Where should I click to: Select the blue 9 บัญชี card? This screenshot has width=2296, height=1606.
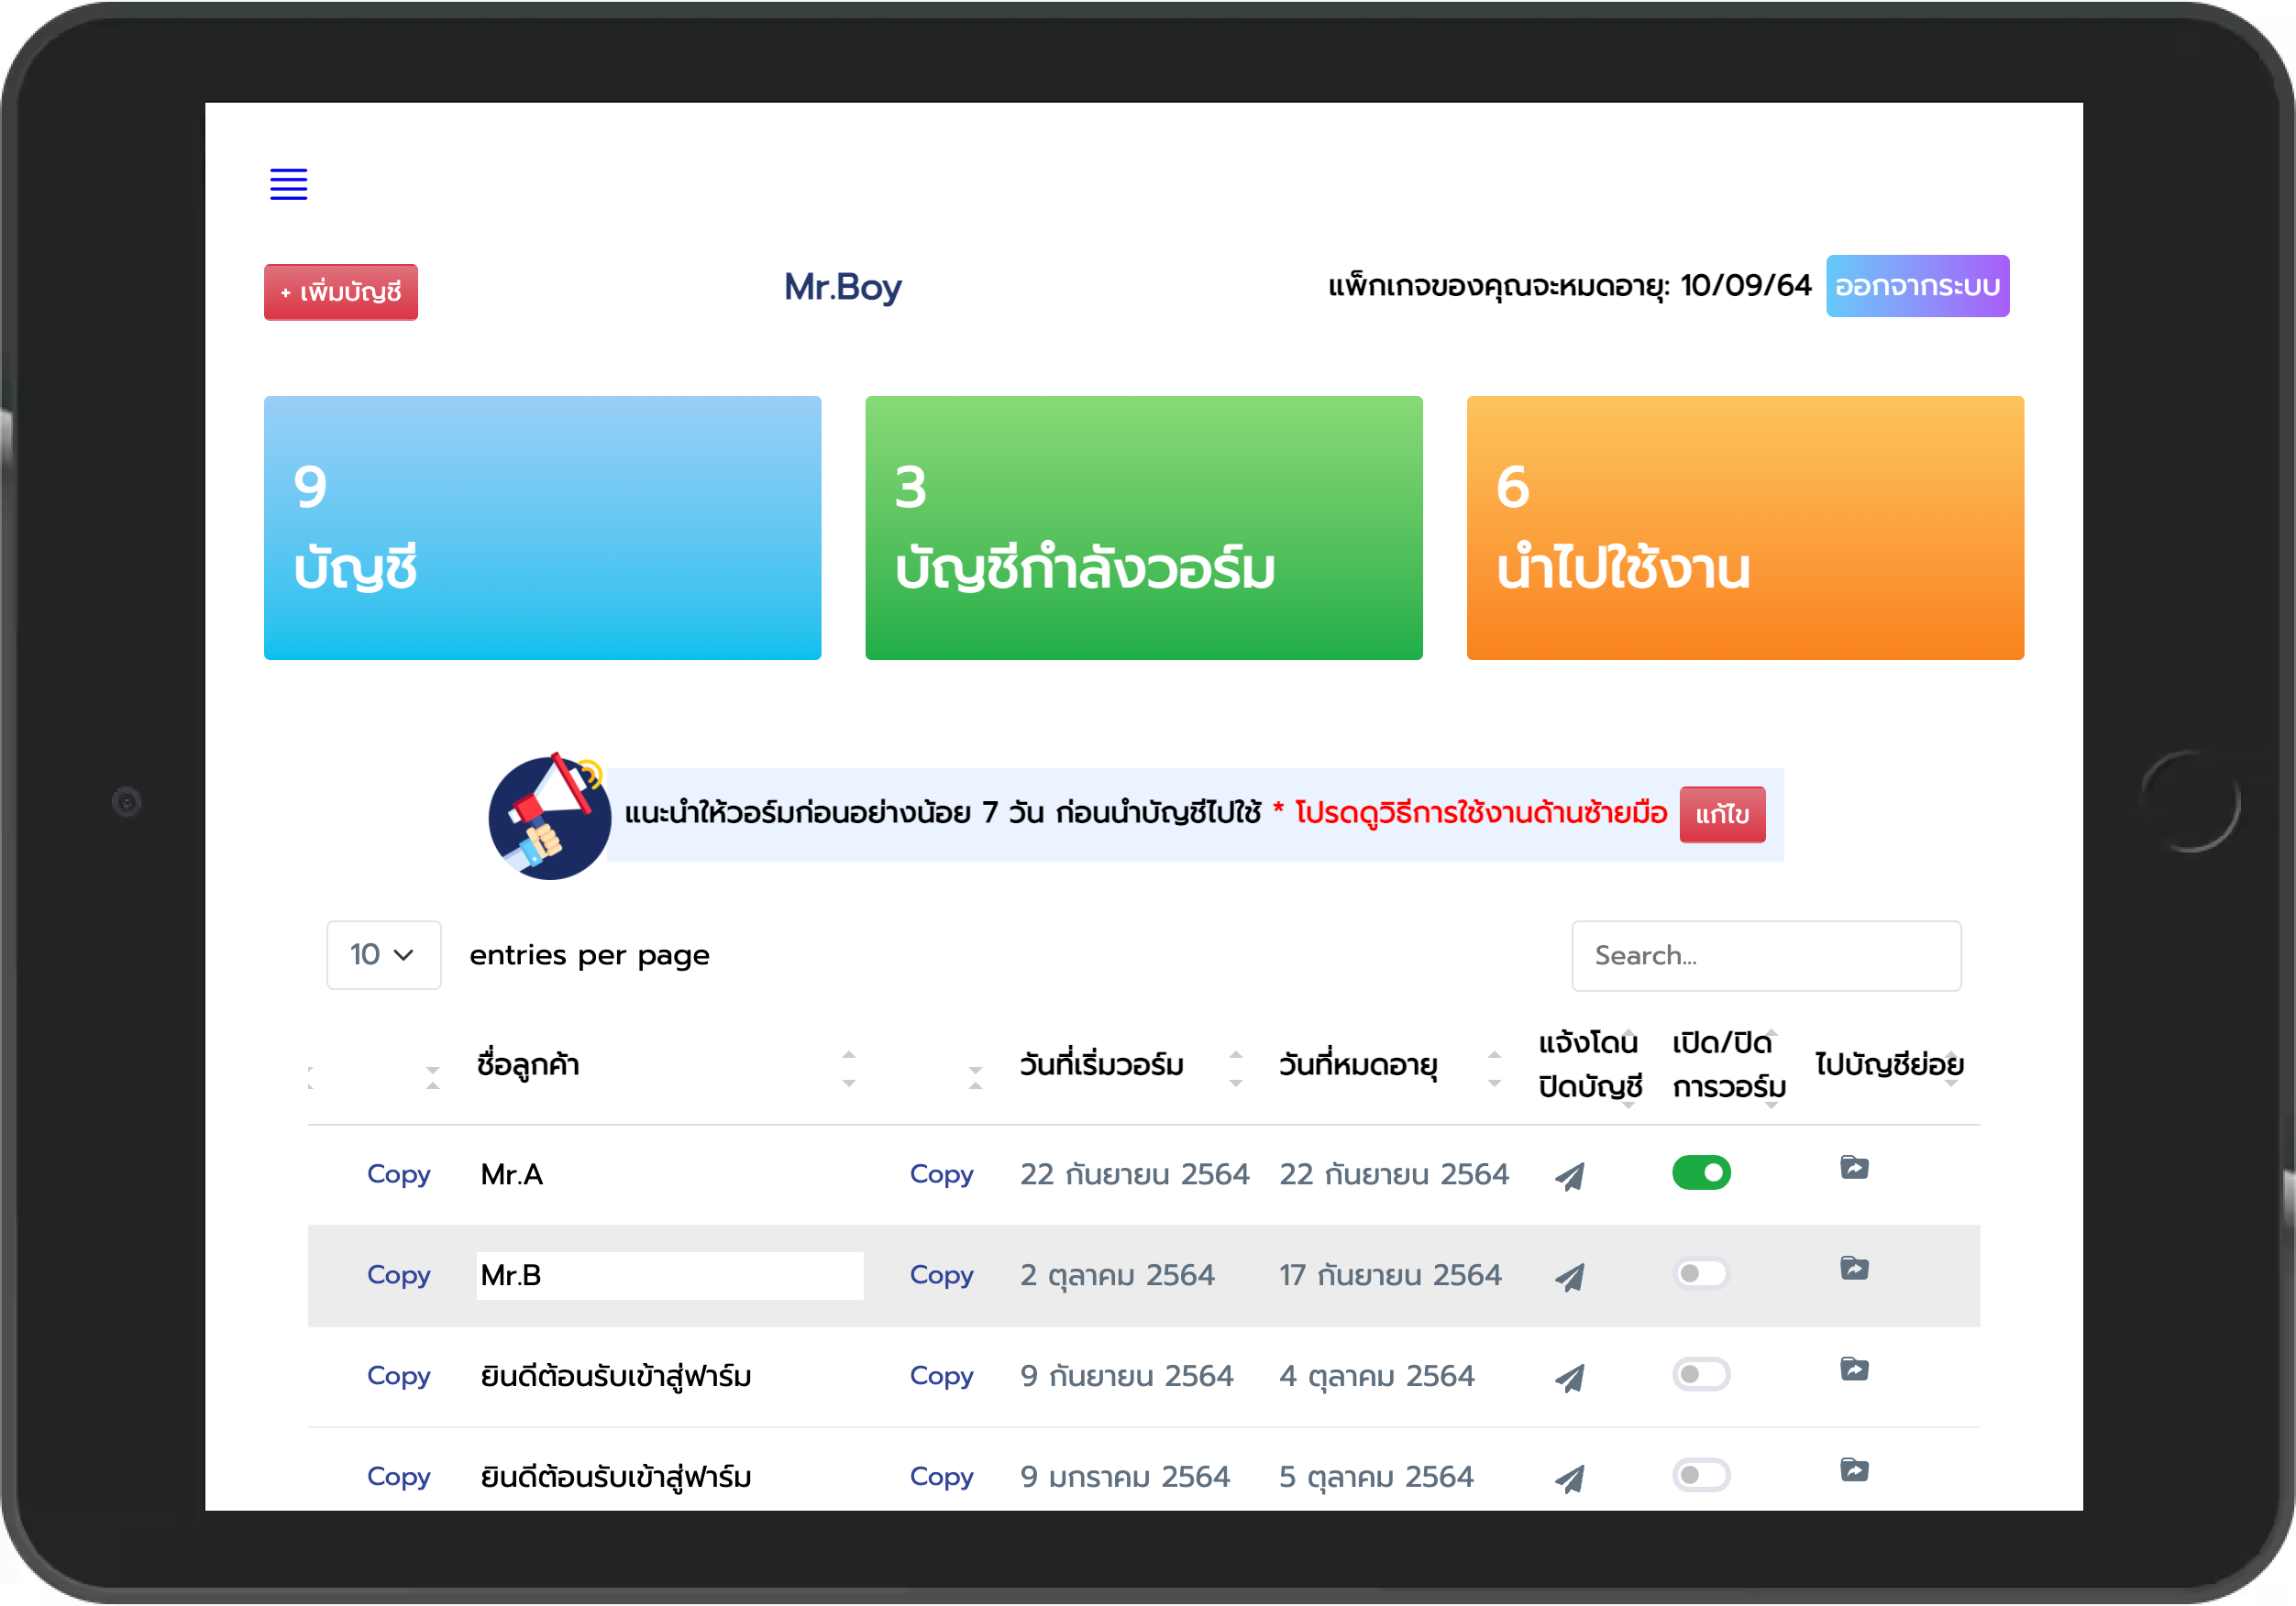click(542, 528)
